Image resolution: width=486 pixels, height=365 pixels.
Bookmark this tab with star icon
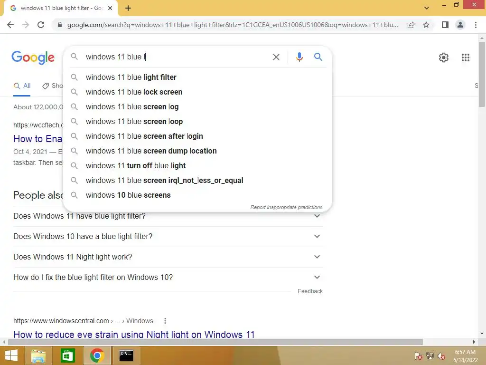426,25
